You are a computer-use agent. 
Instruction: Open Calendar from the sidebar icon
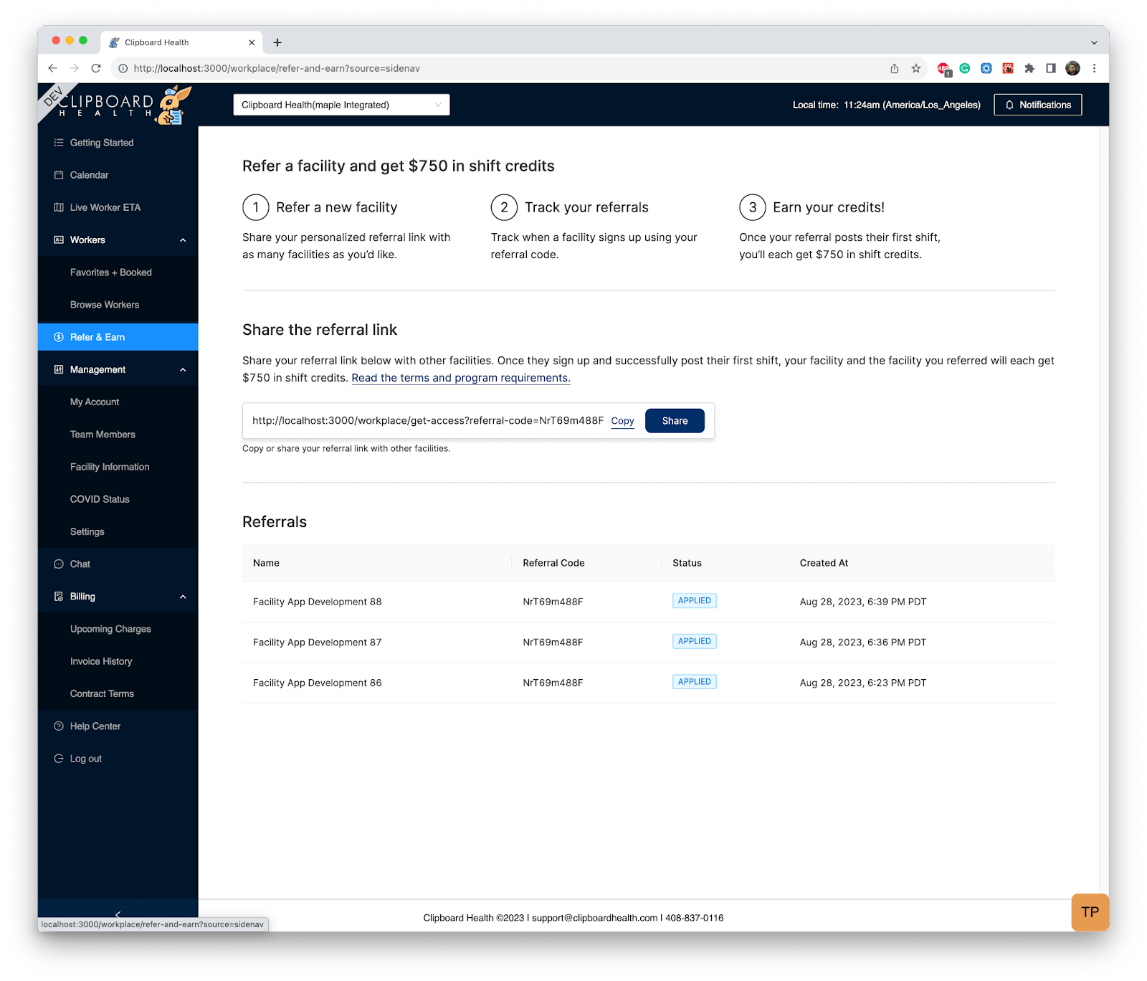[58, 174]
